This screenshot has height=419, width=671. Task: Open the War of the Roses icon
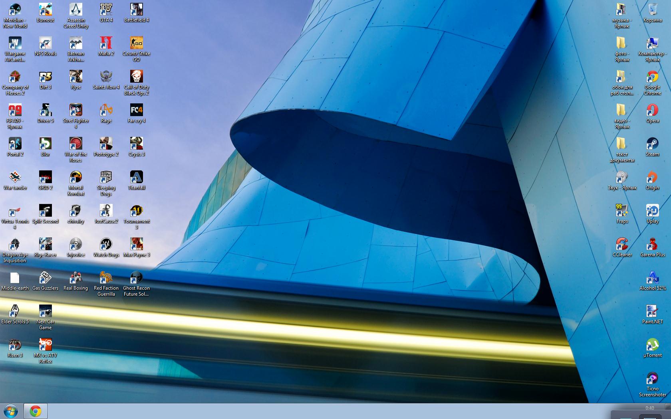pos(76,150)
